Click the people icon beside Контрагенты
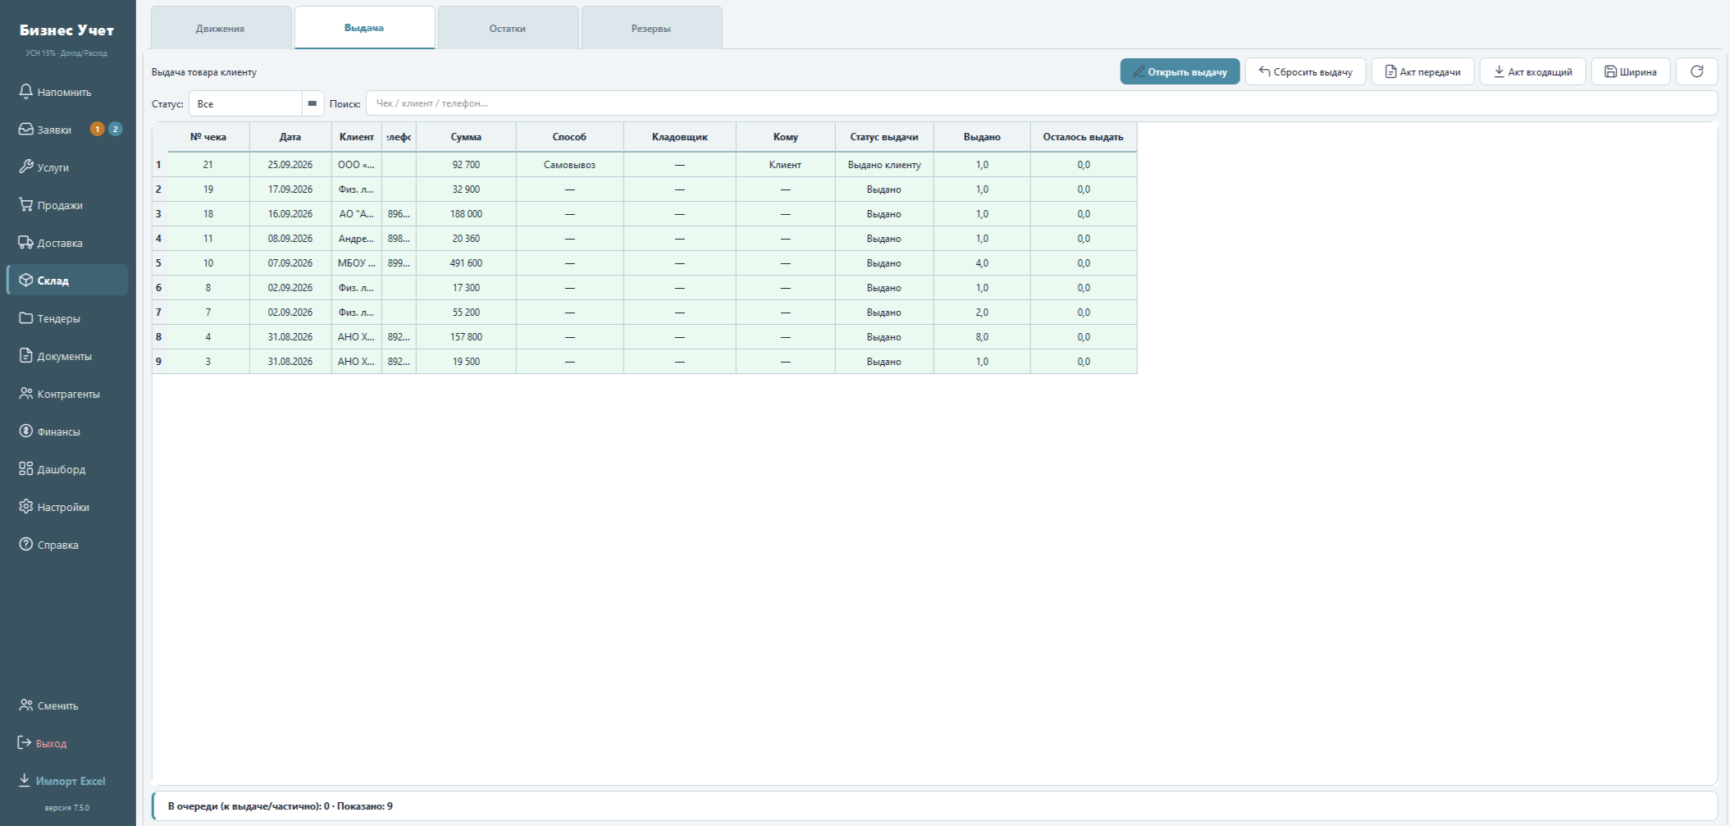 [x=26, y=393]
